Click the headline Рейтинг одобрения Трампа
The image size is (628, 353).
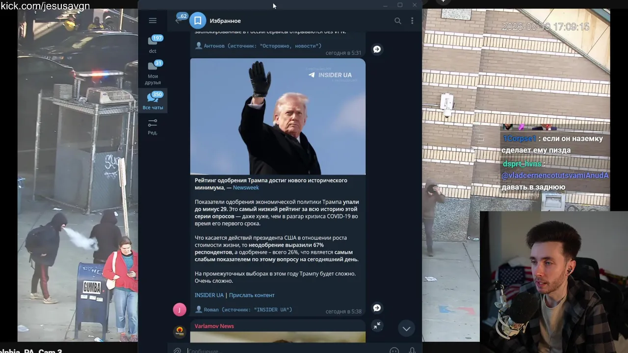tap(271, 184)
